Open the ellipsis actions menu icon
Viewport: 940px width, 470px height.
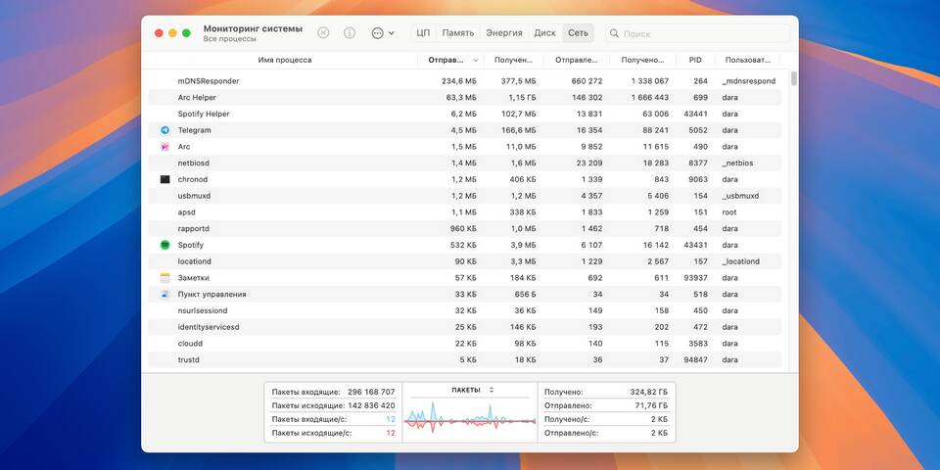pyautogui.click(x=378, y=33)
